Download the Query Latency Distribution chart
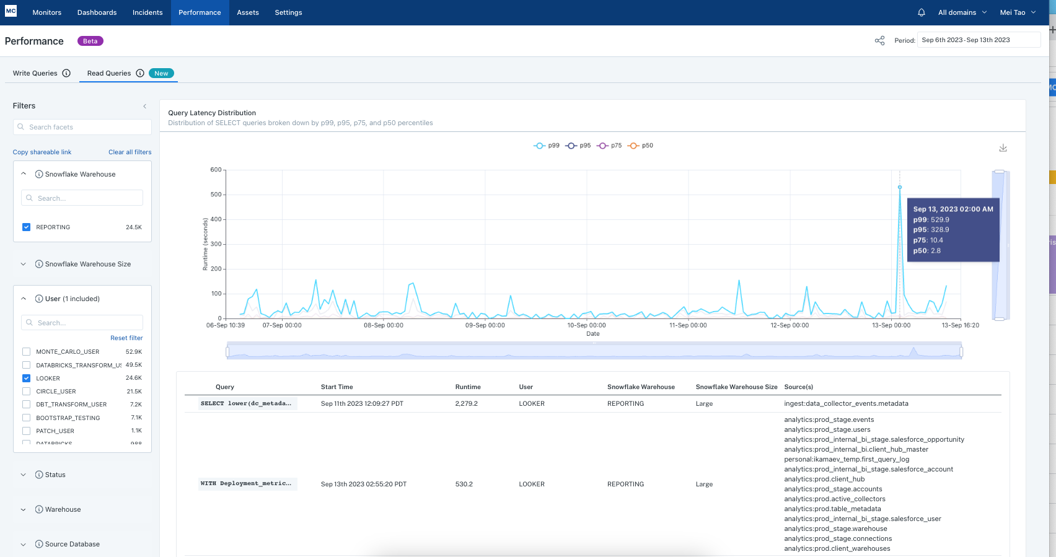Image resolution: width=1056 pixels, height=557 pixels. (x=1003, y=148)
